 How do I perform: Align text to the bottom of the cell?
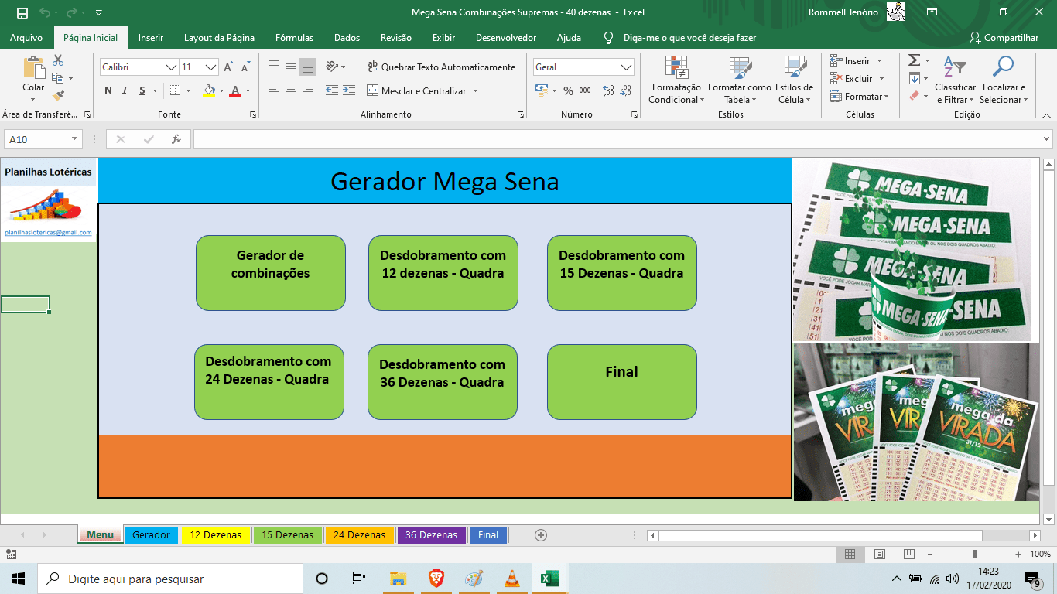point(308,67)
